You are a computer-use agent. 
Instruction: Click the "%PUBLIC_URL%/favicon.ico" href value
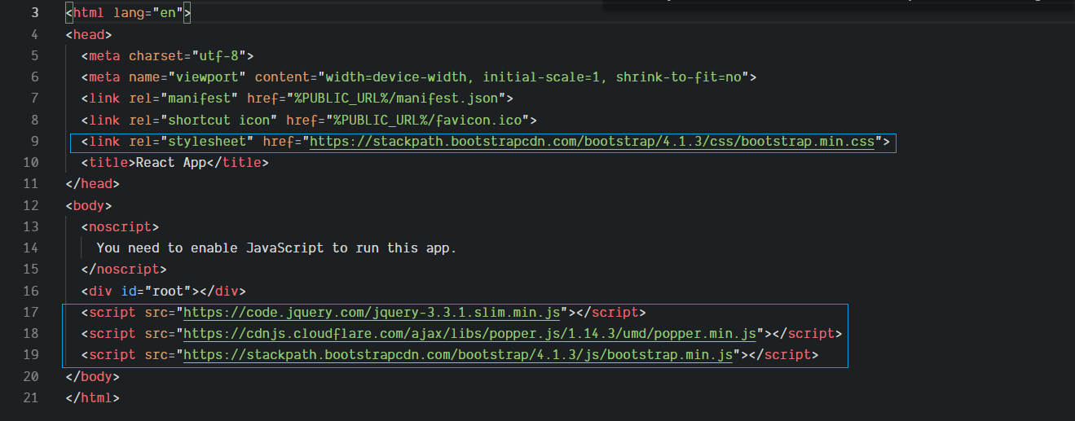click(x=428, y=120)
